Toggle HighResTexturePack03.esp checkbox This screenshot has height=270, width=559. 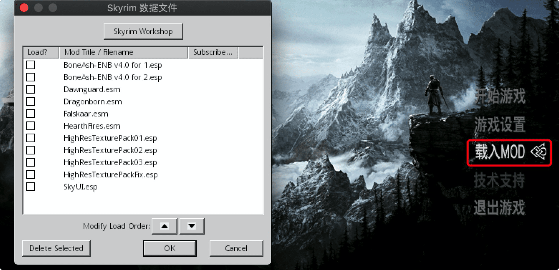pos(31,162)
